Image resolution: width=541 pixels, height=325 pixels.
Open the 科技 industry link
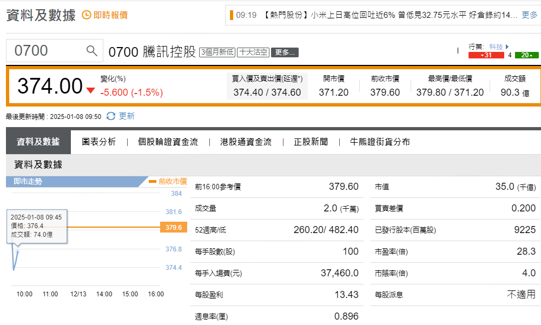pyautogui.click(x=496, y=47)
